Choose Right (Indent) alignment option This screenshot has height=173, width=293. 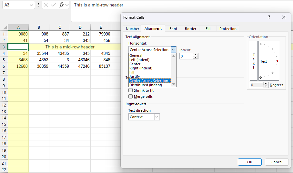click(x=150, y=68)
